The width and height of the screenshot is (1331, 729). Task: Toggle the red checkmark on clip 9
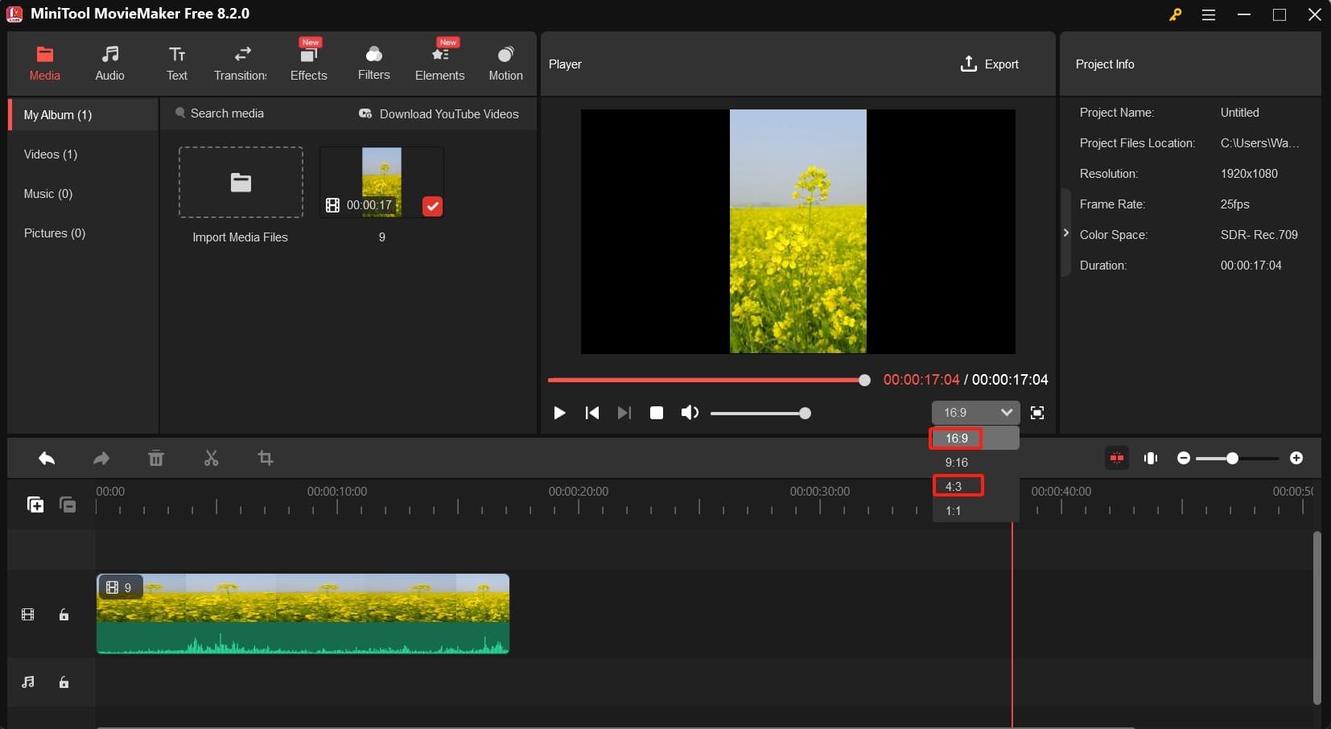coord(432,207)
